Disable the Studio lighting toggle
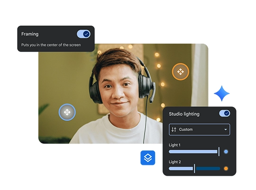 tap(225, 113)
